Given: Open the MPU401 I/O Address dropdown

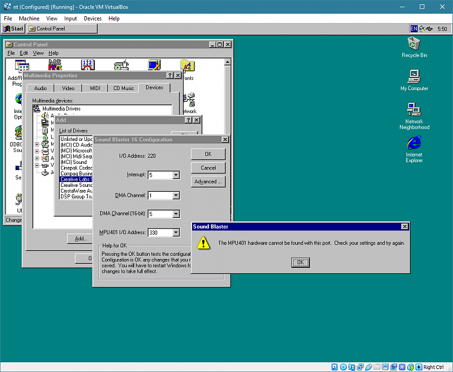Looking at the screenshot, I should [176, 232].
